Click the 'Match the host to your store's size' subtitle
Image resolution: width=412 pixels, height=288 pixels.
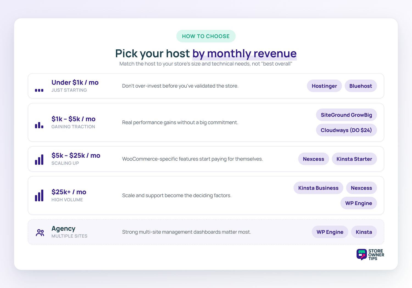206,64
